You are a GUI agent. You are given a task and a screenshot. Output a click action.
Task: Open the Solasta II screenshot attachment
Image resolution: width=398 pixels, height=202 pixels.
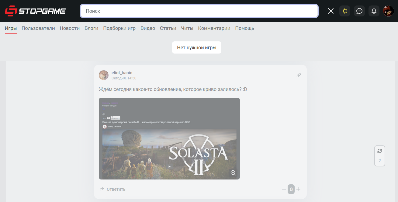(x=169, y=138)
